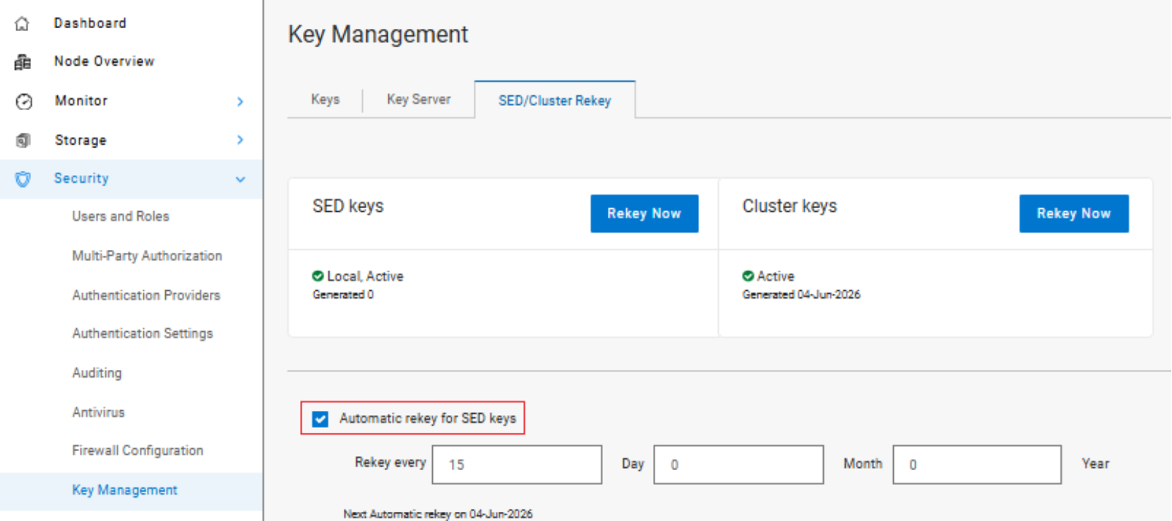Screen dimensions: 1172x521
Task: Select the SED/Cluster Rekey tab
Action: [555, 100]
